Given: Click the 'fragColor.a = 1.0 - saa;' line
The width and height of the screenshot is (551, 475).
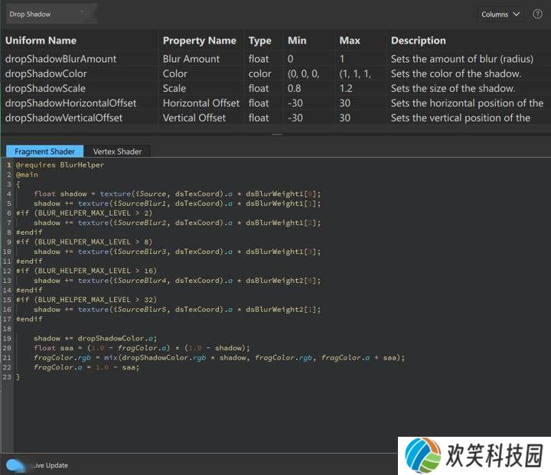Looking at the screenshot, I should click(86, 367).
